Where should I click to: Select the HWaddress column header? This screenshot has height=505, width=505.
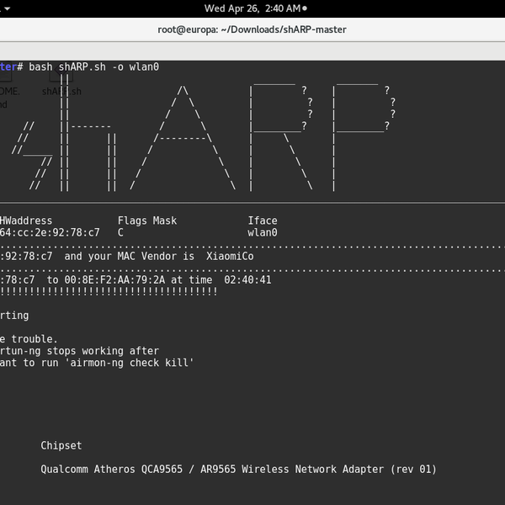[x=26, y=221]
